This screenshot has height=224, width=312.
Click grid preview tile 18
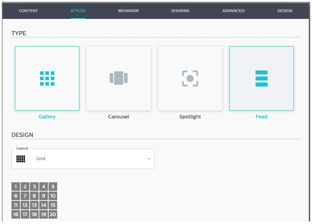click(34, 214)
